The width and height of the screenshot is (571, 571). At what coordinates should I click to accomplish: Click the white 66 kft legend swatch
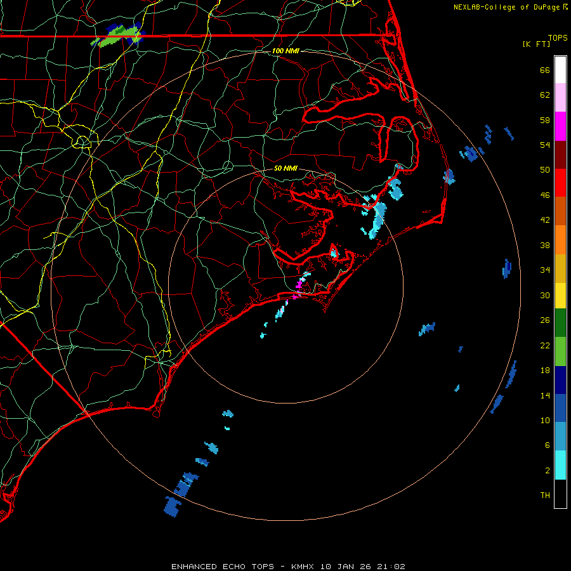(560, 70)
